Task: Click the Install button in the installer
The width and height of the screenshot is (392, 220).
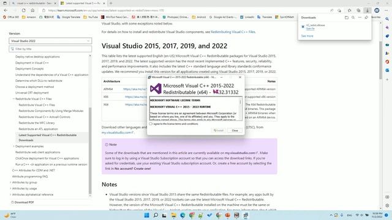Action: pos(219,130)
